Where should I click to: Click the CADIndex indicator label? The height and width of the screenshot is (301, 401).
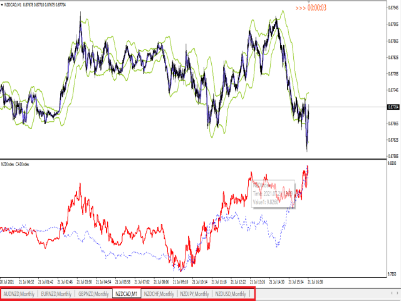(x=23, y=164)
